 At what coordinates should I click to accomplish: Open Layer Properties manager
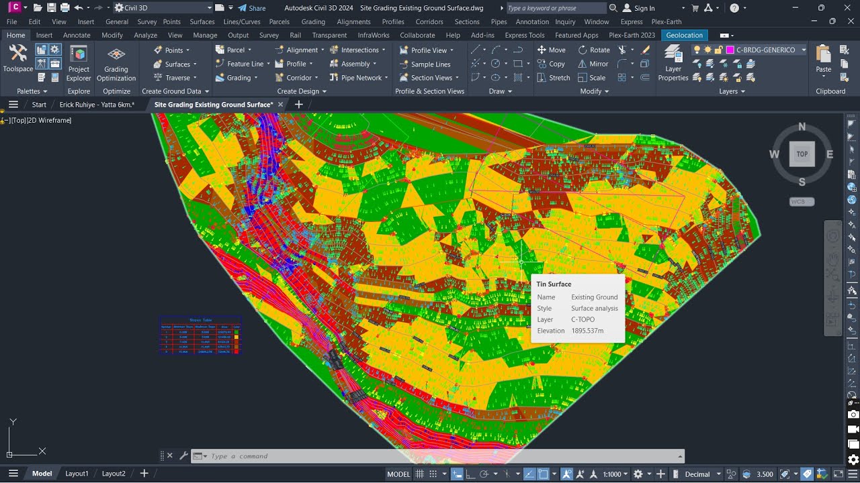coord(673,64)
